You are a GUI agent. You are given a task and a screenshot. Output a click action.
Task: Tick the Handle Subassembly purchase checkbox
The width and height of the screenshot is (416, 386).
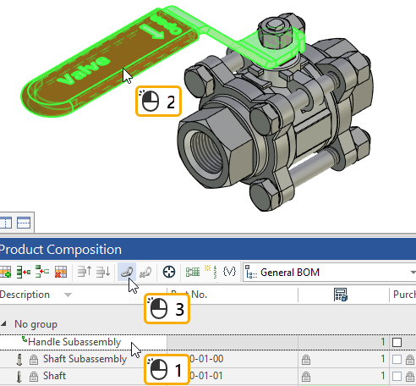click(x=397, y=342)
